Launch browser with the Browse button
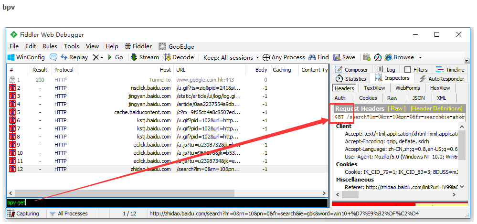Viewport: 477px width, 224px height. click(x=399, y=57)
